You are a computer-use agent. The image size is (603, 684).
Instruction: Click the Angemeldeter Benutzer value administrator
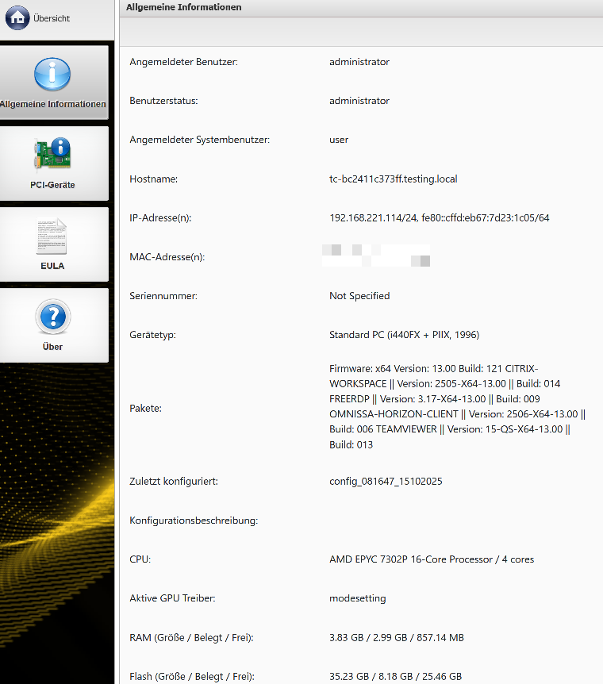[x=359, y=62]
